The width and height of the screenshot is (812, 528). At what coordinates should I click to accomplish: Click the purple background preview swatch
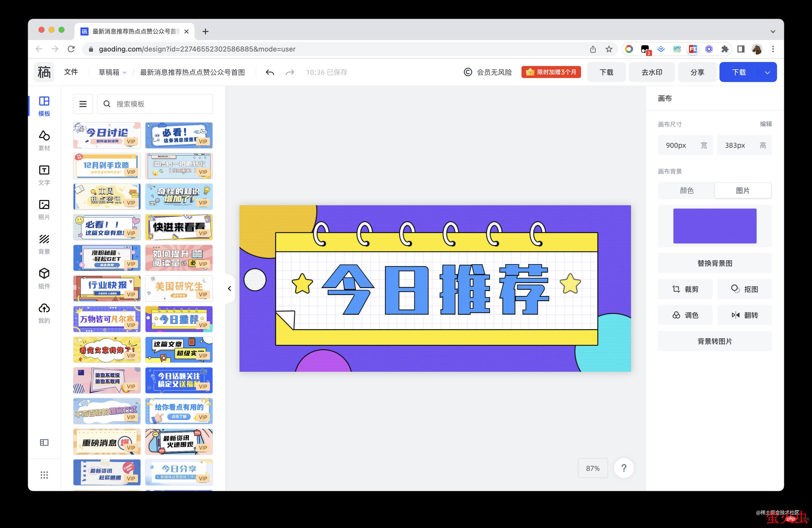(715, 226)
